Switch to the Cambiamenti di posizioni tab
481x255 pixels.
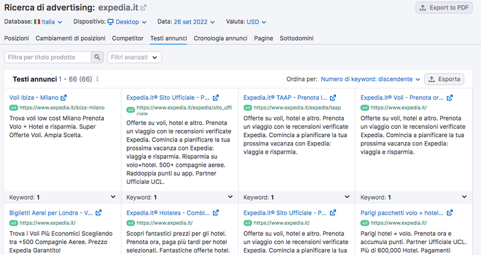pos(71,38)
